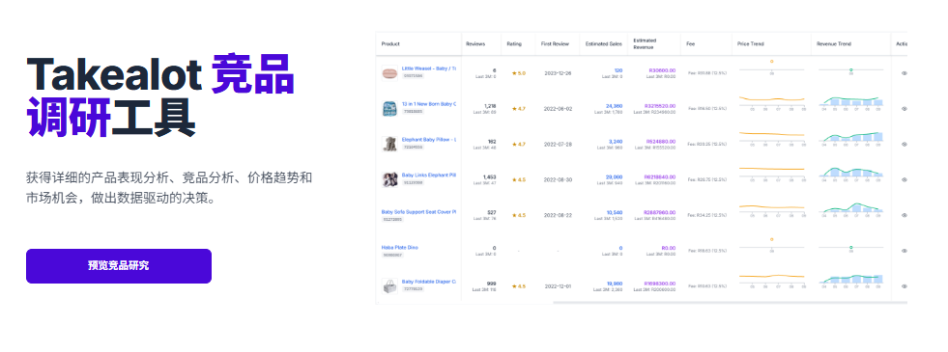Click the estimated sales value 3,240

616,142
